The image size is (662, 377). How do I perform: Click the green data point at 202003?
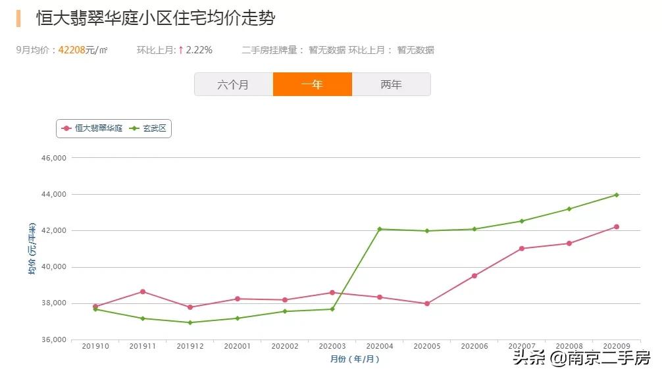(332, 309)
